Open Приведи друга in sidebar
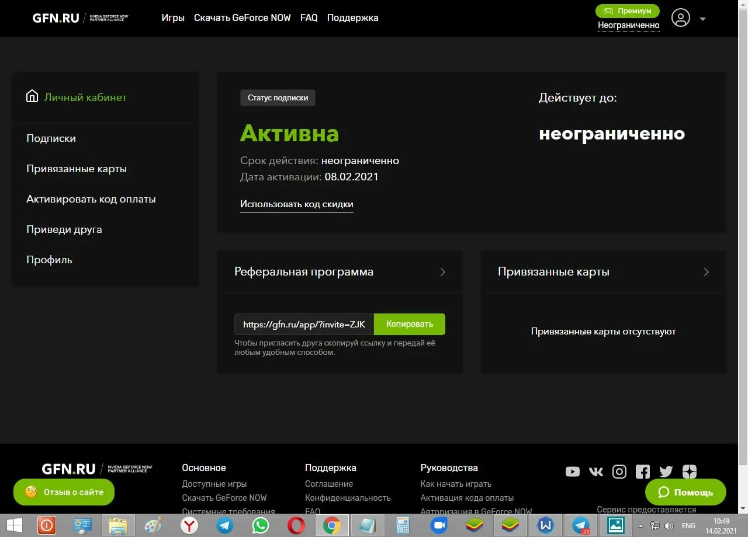Image resolution: width=748 pixels, height=537 pixels. [x=64, y=229]
